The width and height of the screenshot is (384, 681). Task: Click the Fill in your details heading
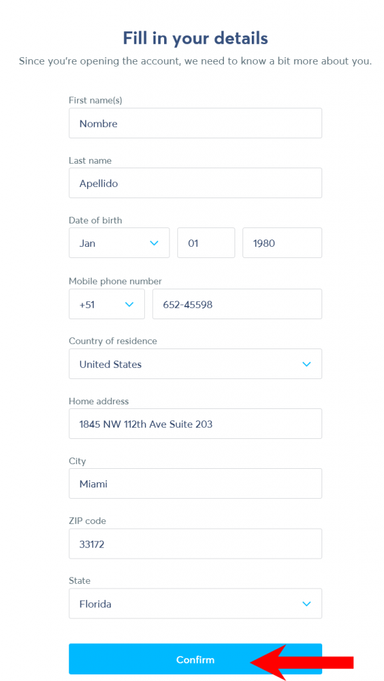pyautogui.click(x=195, y=38)
